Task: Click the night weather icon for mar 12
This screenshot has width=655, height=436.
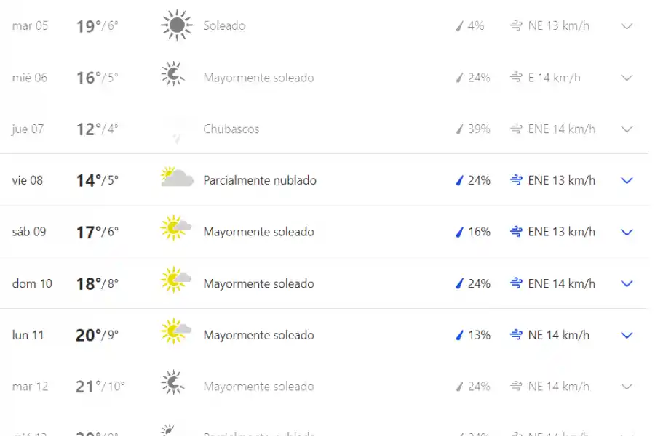Action: 173,384
